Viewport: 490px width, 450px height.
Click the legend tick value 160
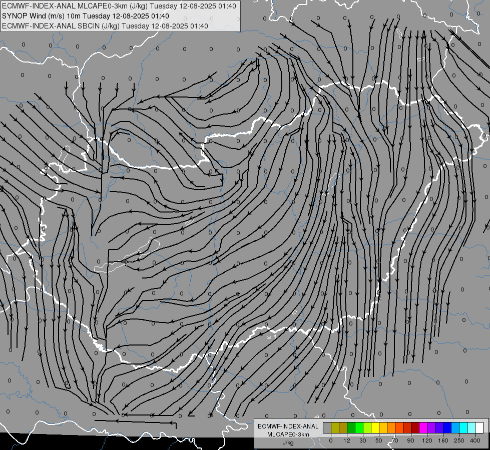443,440
